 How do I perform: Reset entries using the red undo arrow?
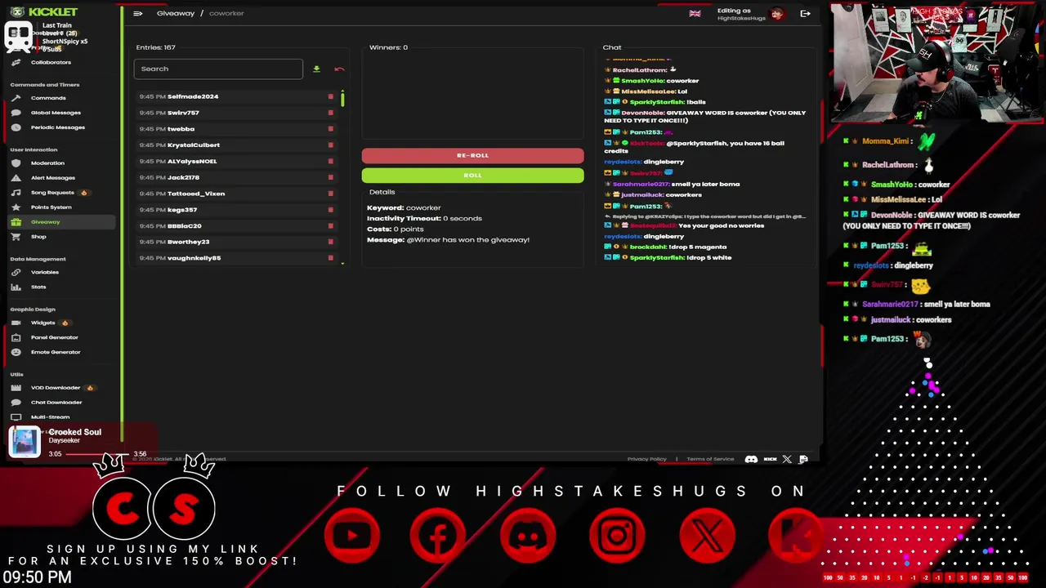339,69
